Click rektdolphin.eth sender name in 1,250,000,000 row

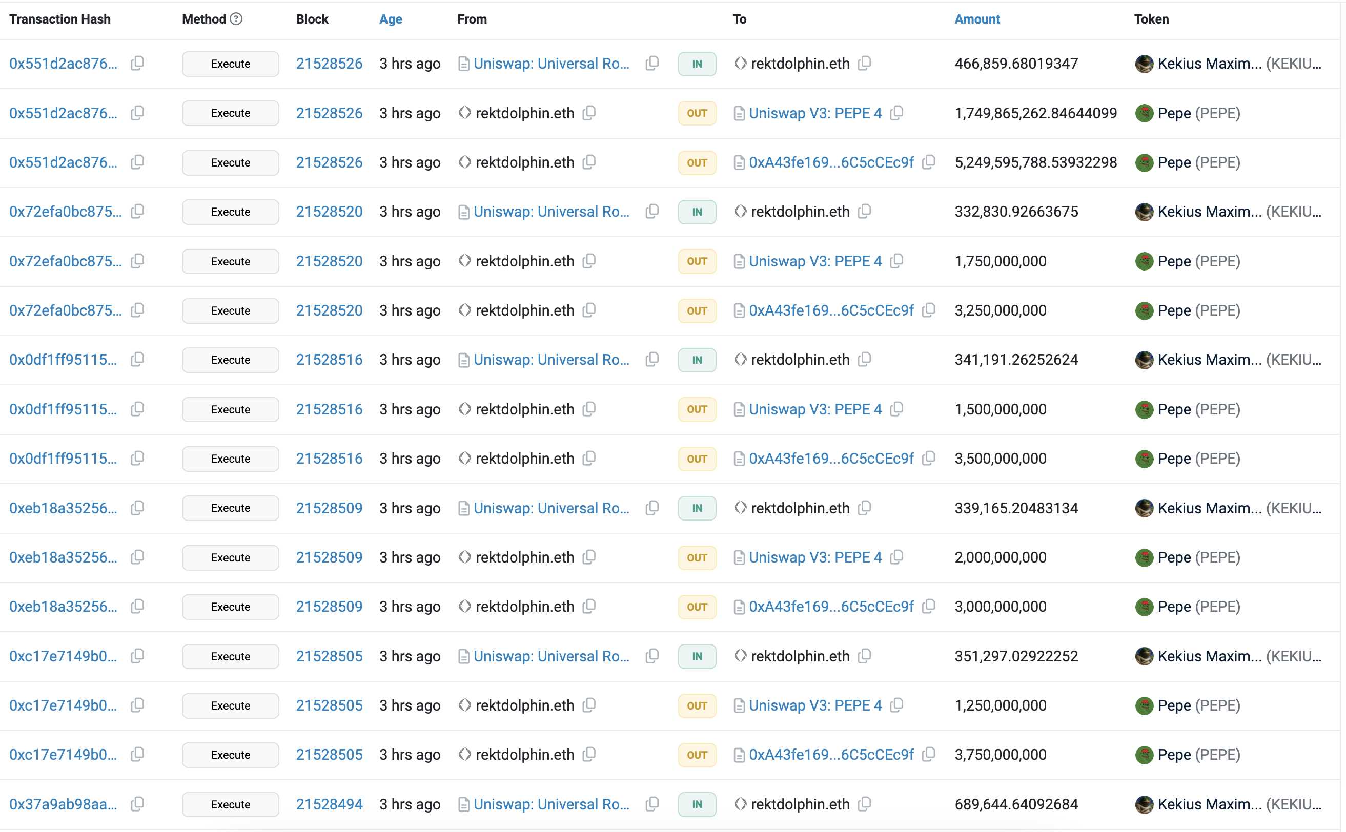(525, 705)
